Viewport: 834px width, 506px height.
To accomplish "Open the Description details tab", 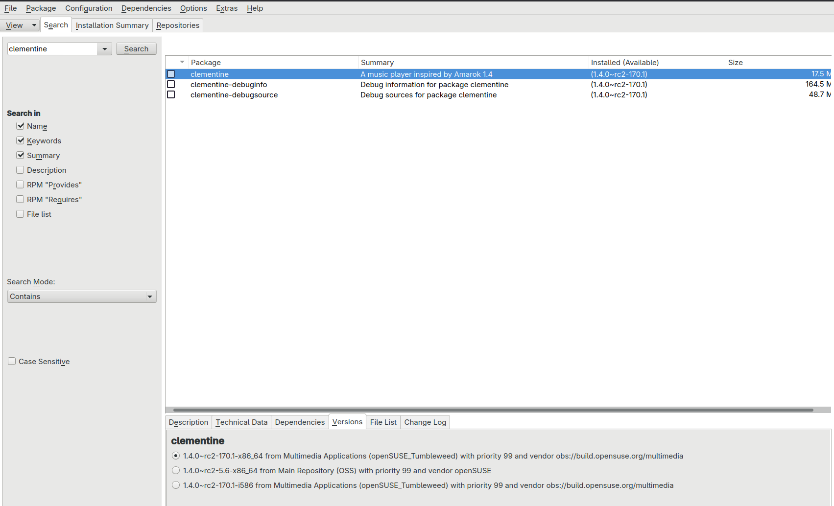I will click(x=189, y=422).
